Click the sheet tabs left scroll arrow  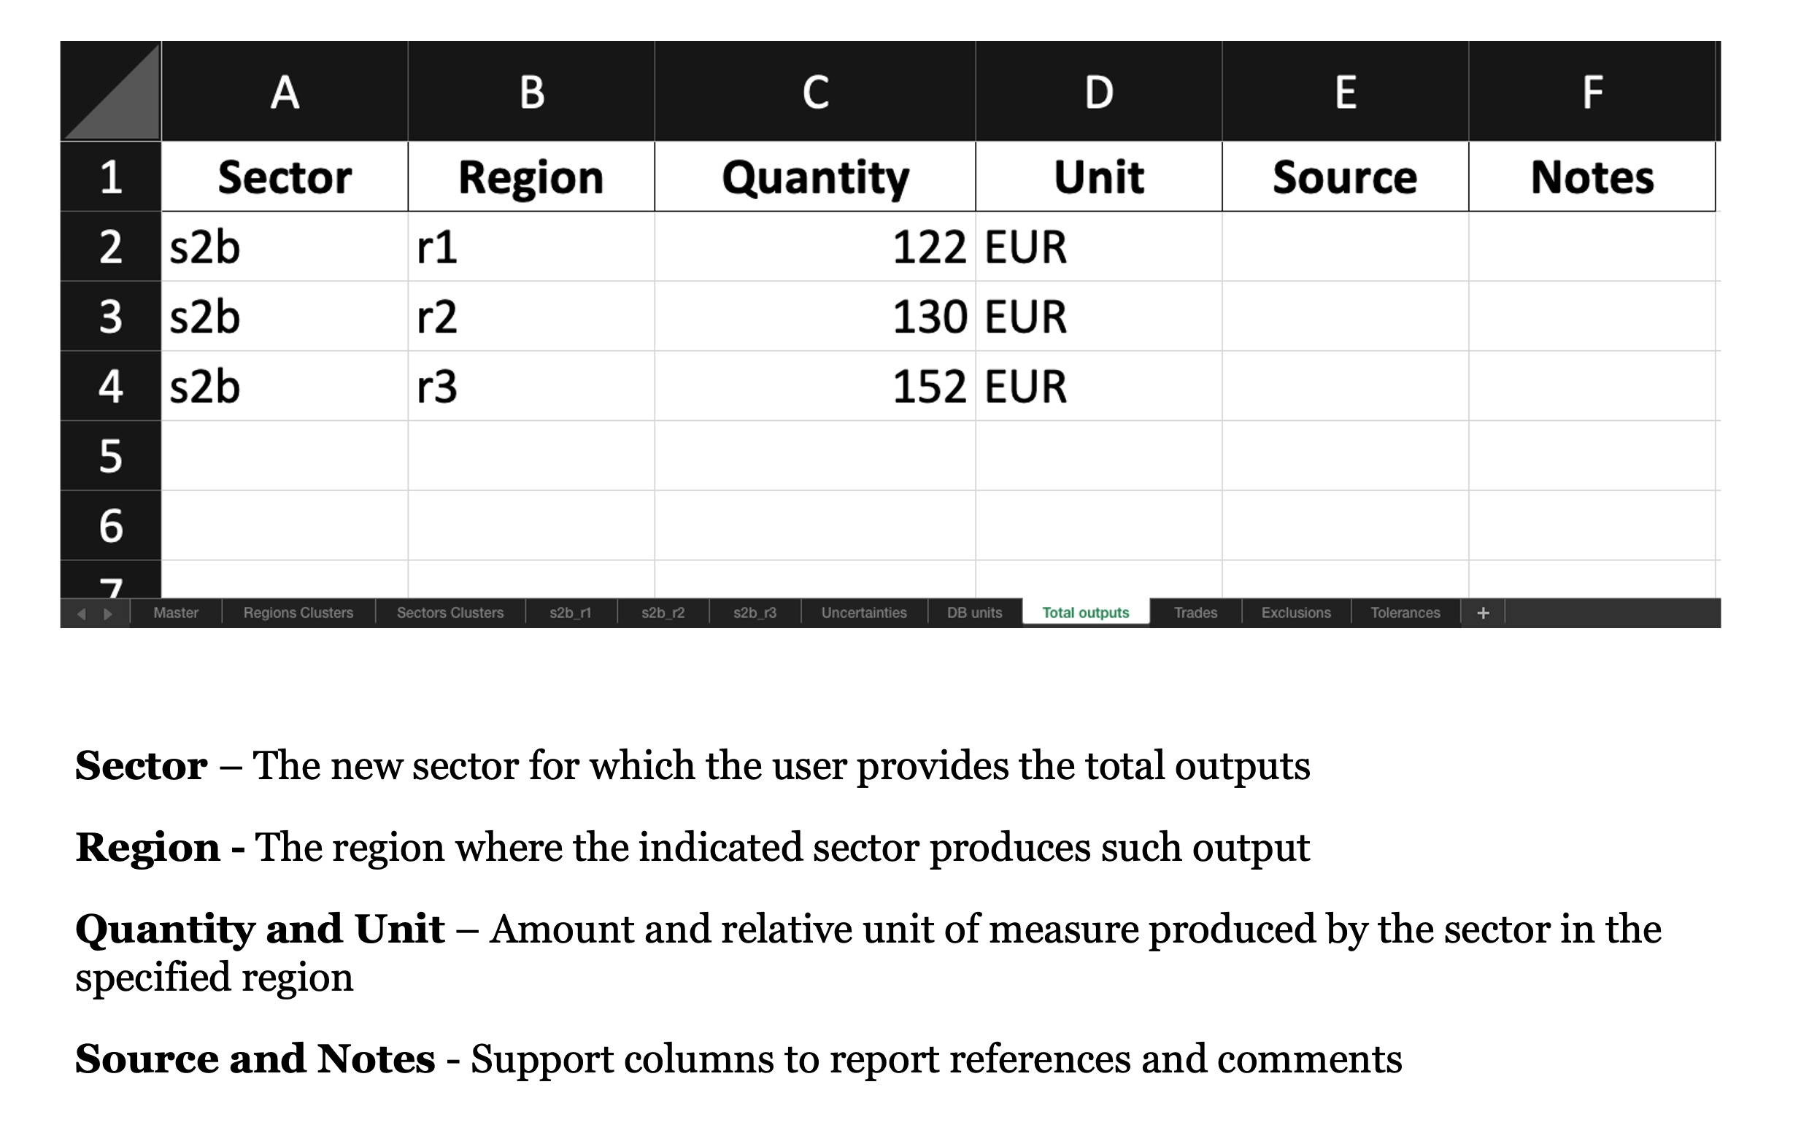point(82,614)
